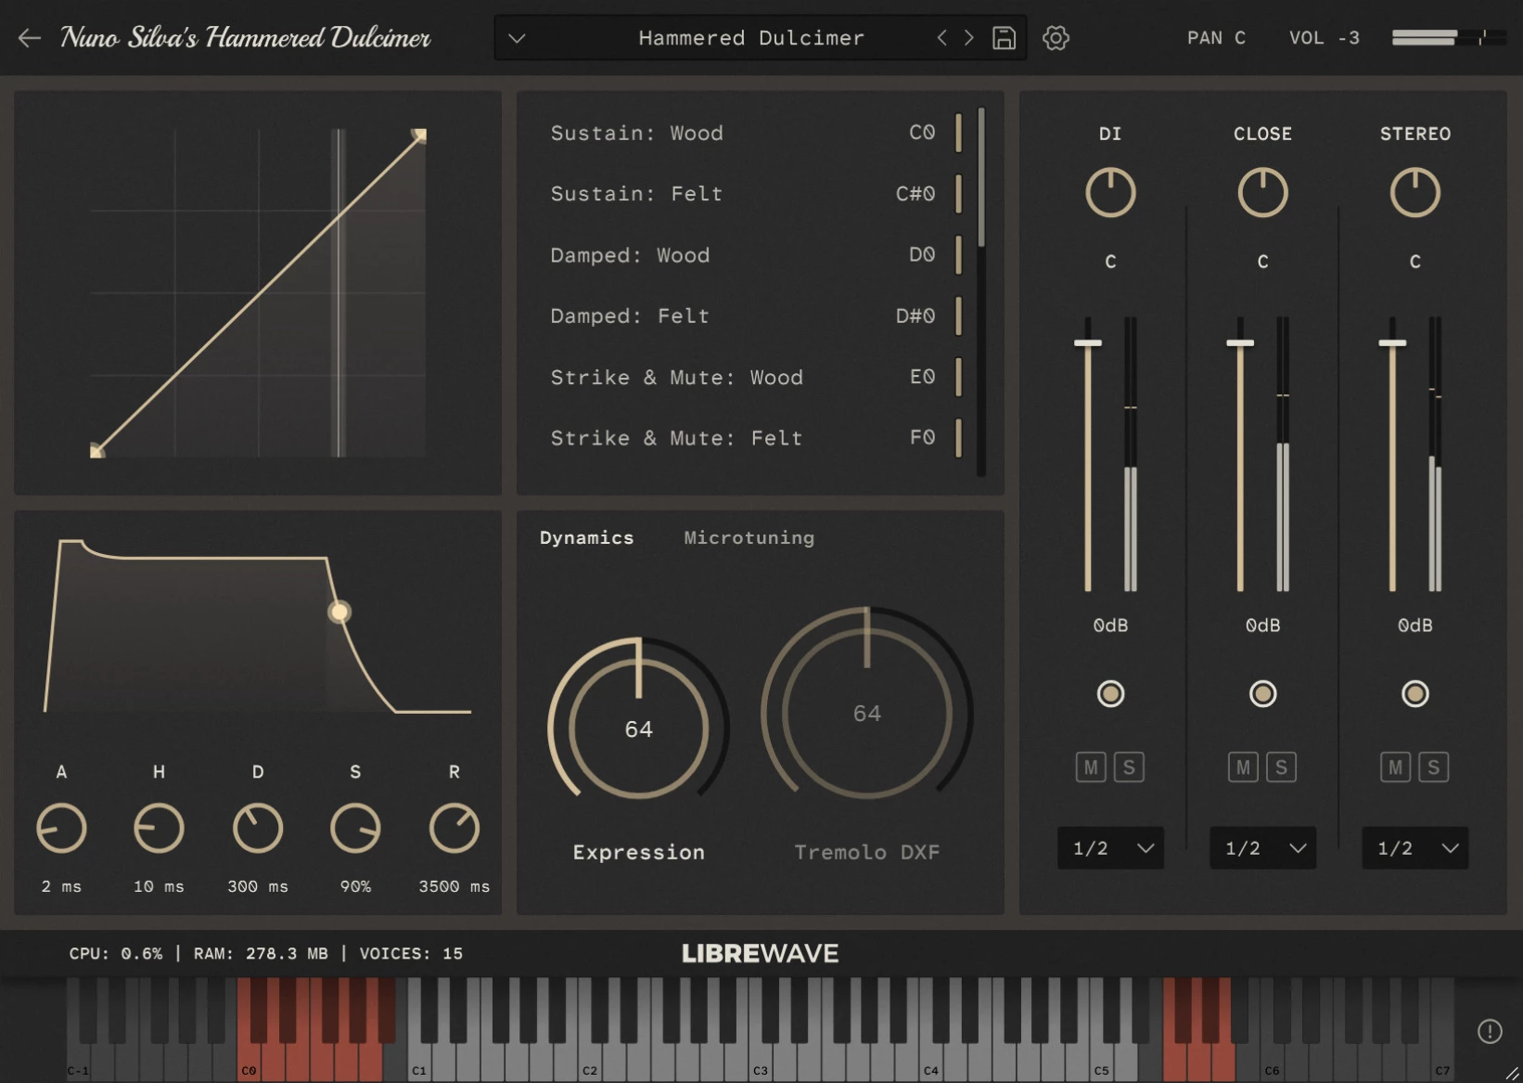This screenshot has width=1523, height=1083.
Task: Toggle the CLOSE channel purge button
Action: click(x=1262, y=694)
